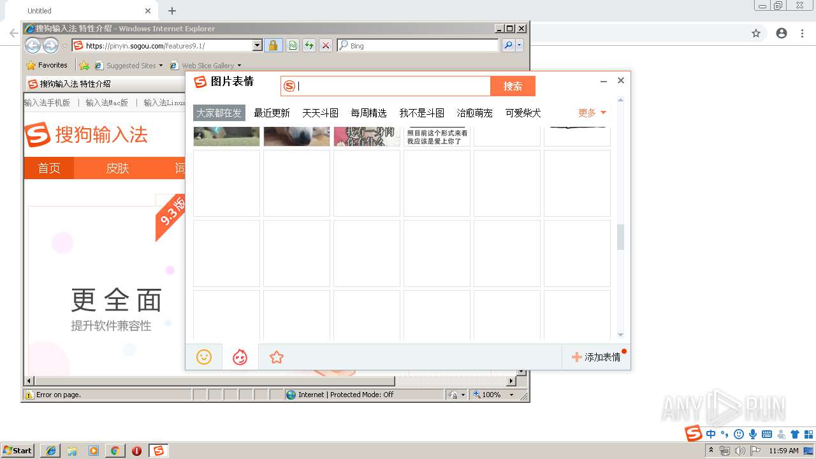Select the 最近更新 category tab
816x459 pixels.
coord(272,113)
